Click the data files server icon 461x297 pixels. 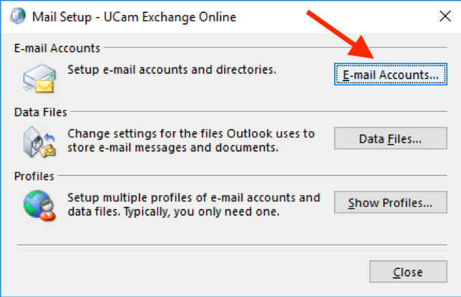40,142
